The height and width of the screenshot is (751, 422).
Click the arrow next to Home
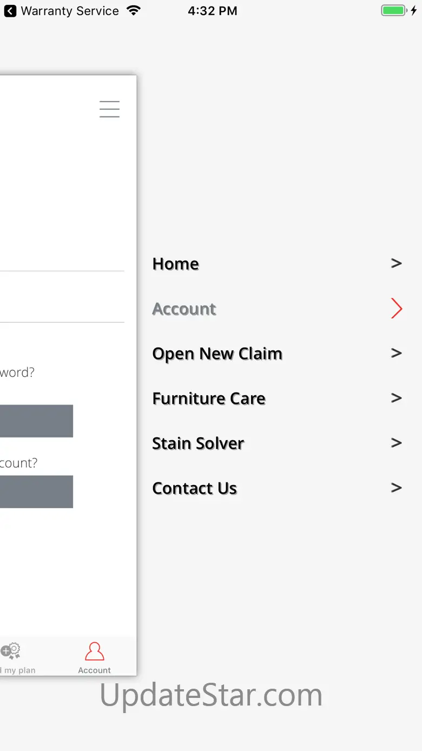397,263
